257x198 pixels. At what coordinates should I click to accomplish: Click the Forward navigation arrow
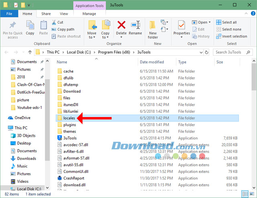[x=16, y=52]
